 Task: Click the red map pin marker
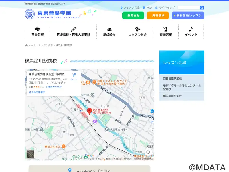pyautogui.click(x=89, y=111)
